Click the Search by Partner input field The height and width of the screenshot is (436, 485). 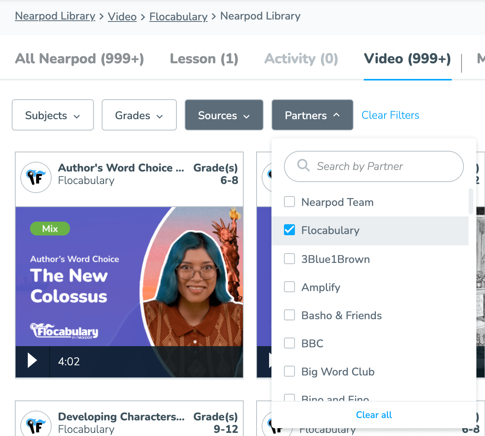(374, 166)
